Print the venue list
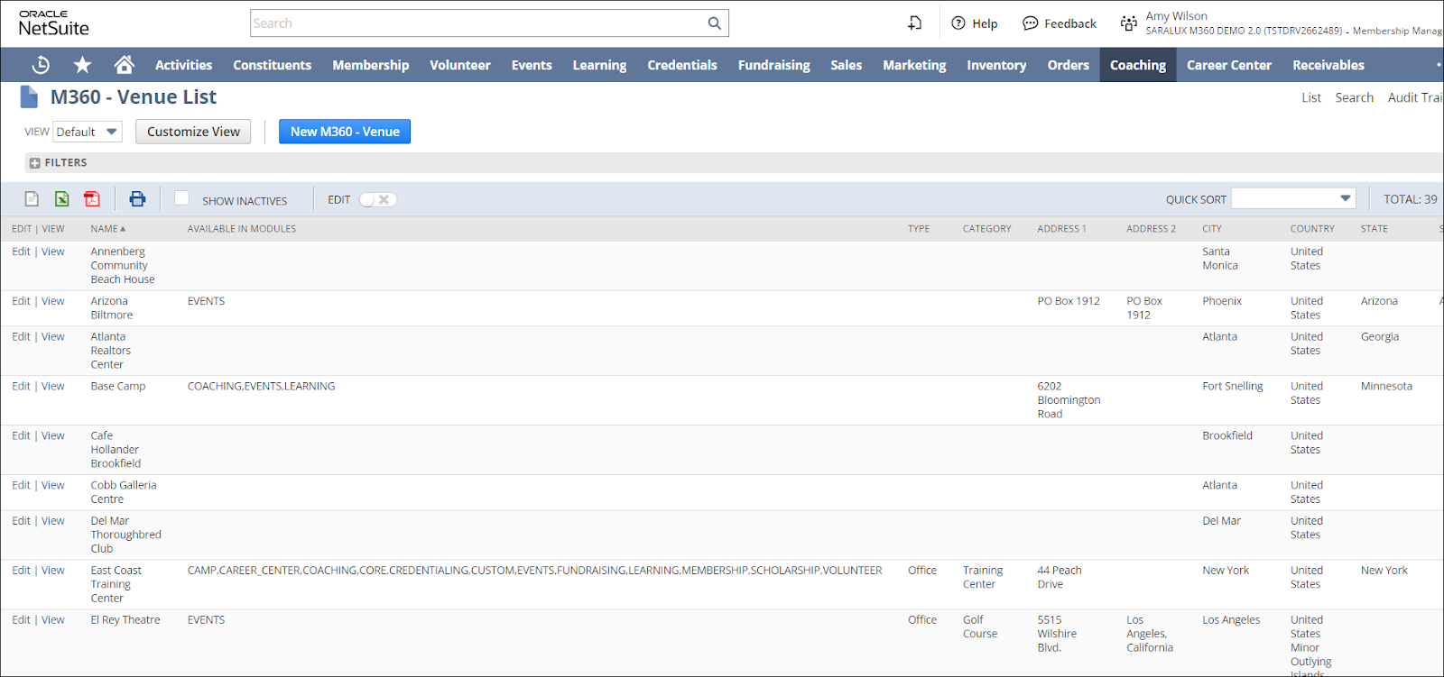 tap(137, 199)
